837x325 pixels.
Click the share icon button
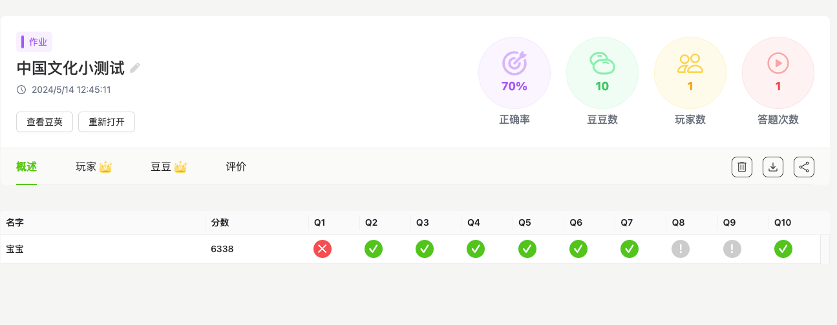[x=804, y=167]
